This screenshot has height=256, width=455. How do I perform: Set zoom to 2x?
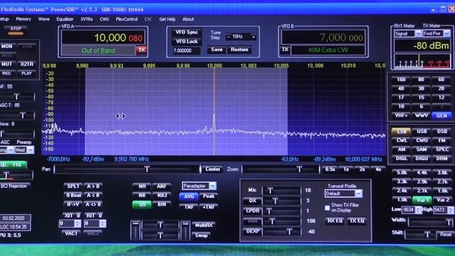point(362,169)
